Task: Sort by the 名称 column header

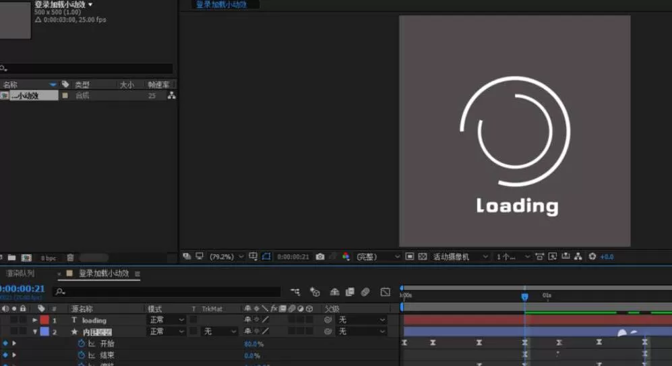Action: [x=11, y=84]
